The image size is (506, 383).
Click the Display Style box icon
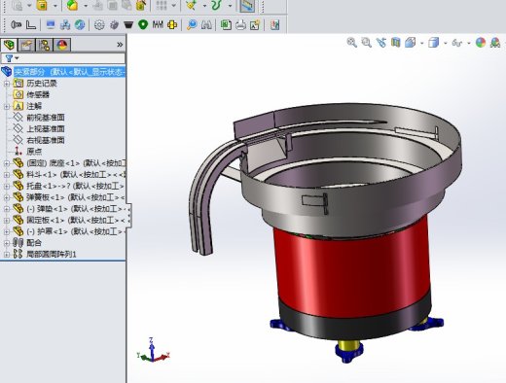pyautogui.click(x=434, y=43)
